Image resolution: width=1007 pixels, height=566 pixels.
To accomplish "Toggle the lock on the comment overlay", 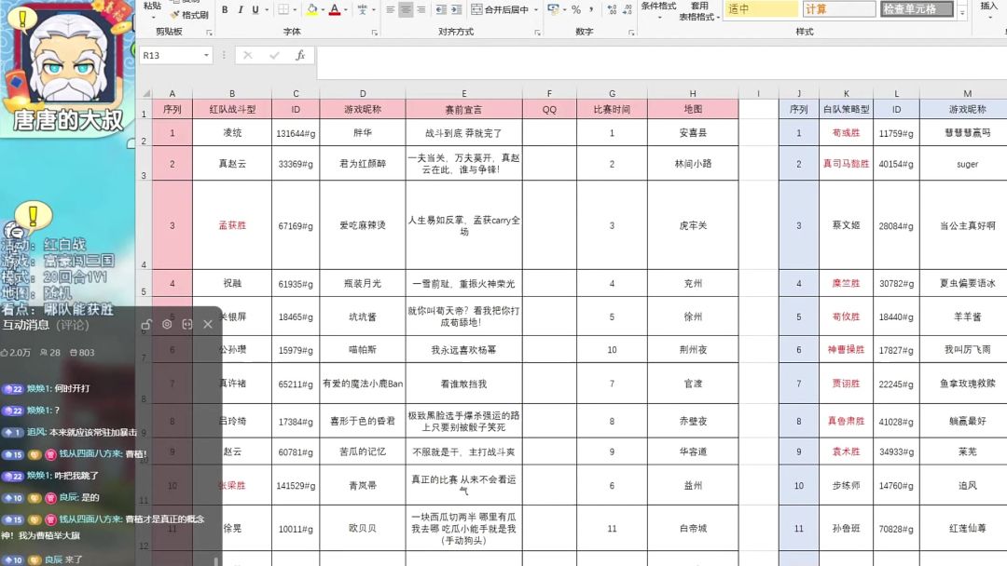I will [x=146, y=324].
